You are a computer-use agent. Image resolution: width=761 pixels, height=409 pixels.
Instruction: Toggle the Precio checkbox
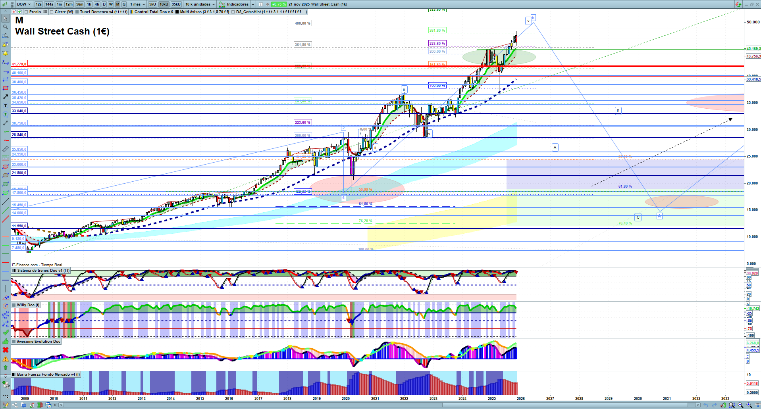(26, 12)
